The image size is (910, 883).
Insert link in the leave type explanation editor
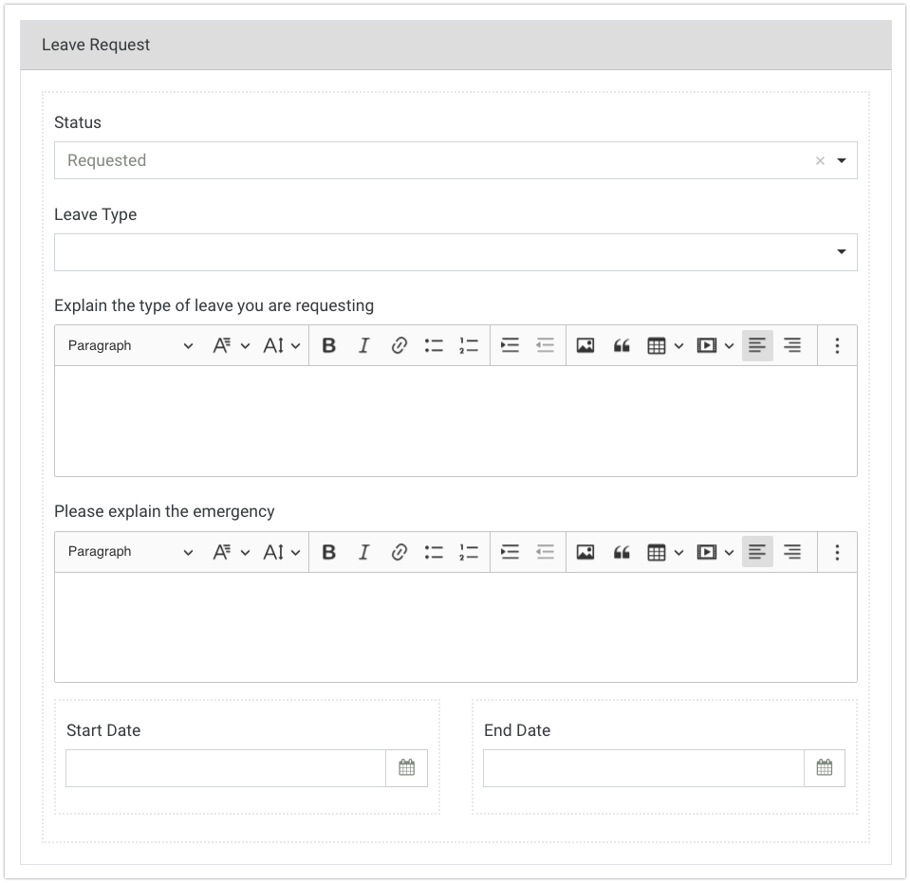399,346
